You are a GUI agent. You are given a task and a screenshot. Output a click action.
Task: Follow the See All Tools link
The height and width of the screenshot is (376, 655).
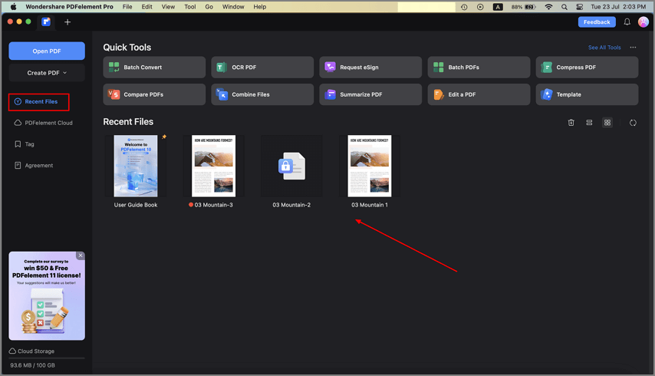pos(604,48)
